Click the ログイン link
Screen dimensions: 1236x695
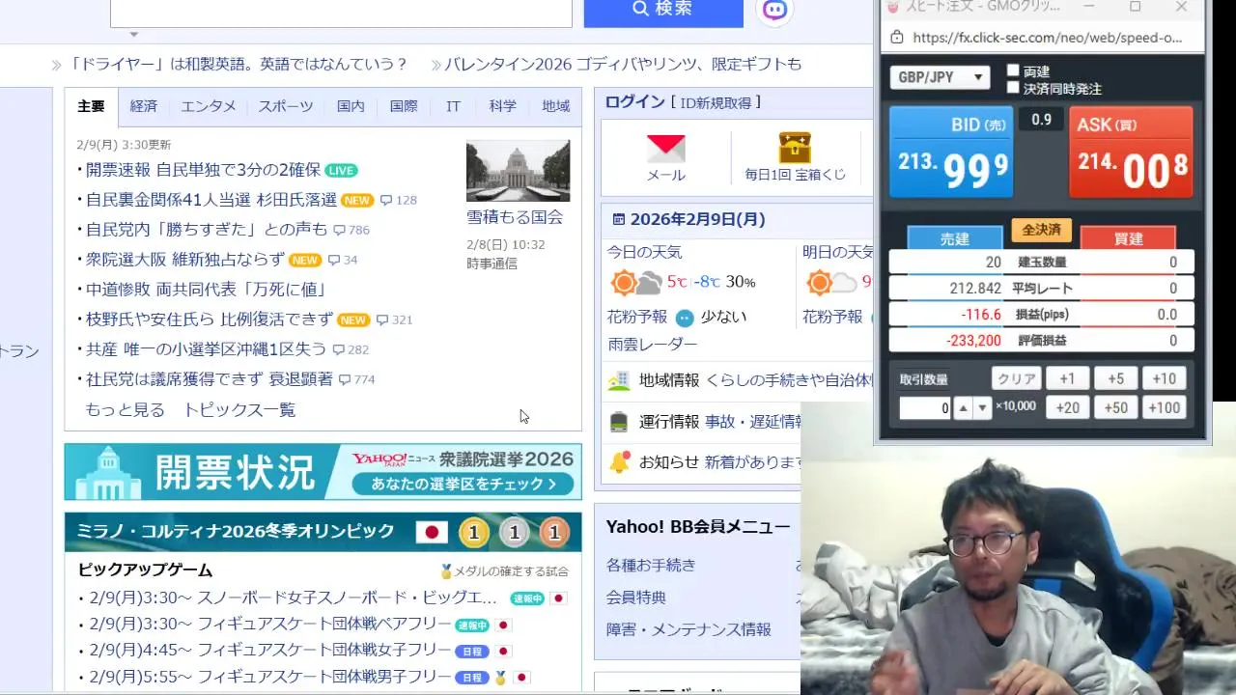pos(634,102)
